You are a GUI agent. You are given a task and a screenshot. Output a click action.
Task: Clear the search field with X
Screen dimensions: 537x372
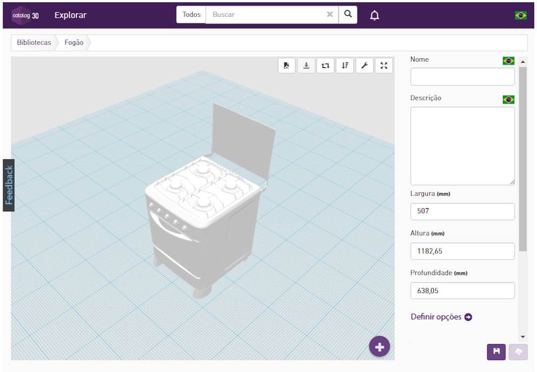[x=330, y=15]
